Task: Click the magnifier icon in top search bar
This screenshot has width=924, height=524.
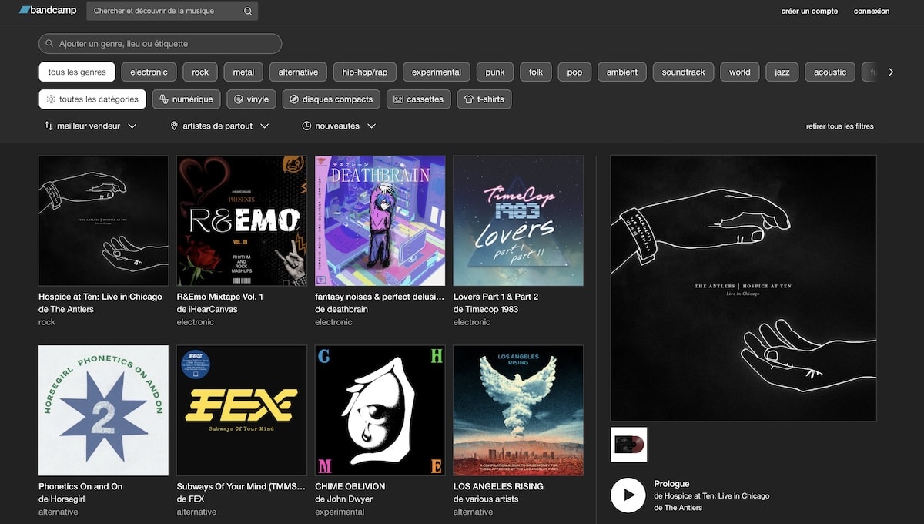Action: point(248,12)
